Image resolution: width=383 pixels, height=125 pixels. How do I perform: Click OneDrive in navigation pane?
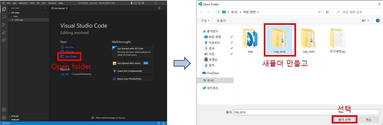pos(210,73)
